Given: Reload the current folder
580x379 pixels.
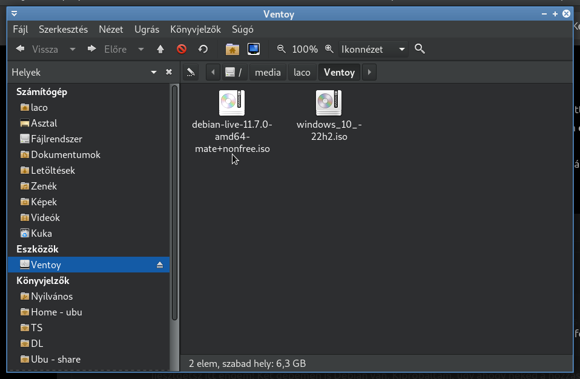Looking at the screenshot, I should pos(203,49).
